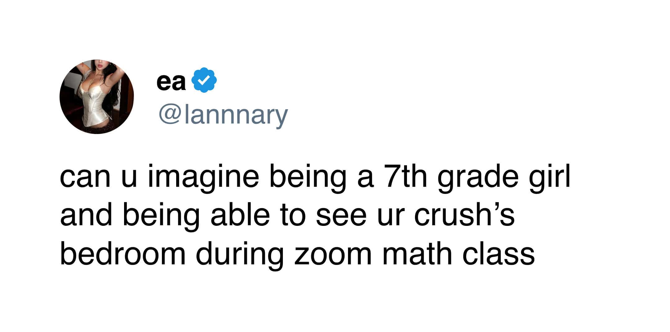Click the word "math" in the tweet
The image size is (670, 332).
(417, 254)
